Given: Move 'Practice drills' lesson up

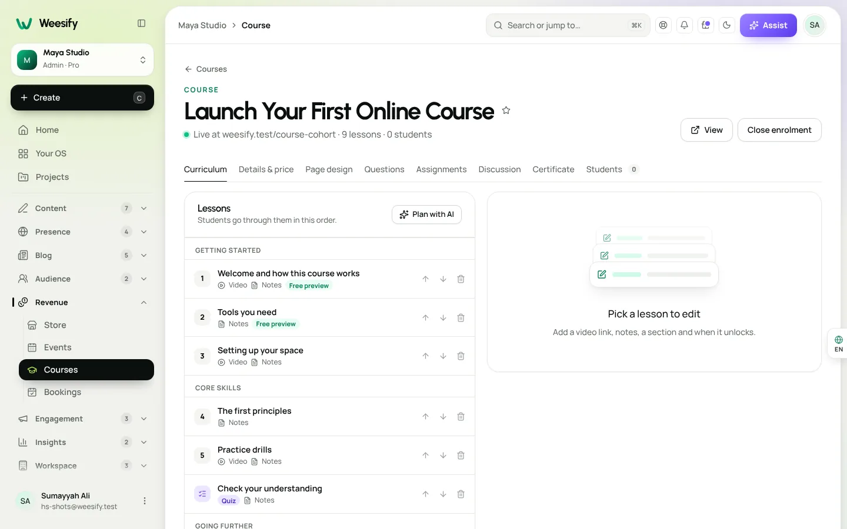Looking at the screenshot, I should tap(425, 456).
